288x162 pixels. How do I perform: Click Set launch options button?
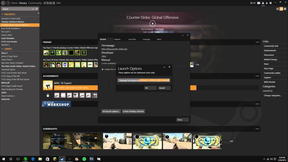point(111,111)
